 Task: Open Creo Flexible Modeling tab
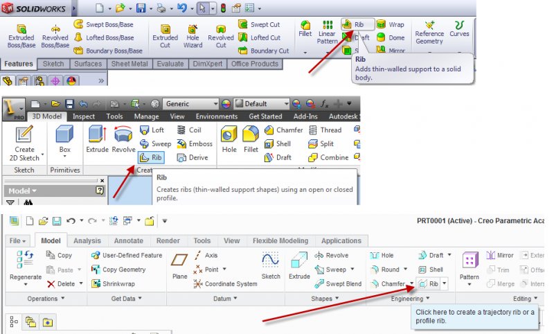click(280, 240)
